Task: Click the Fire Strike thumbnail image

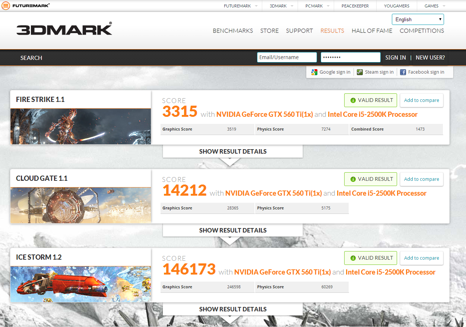Action: (x=80, y=126)
